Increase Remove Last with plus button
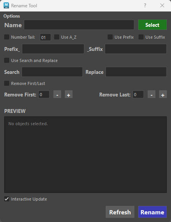The width and height of the screenshot is (171, 222). pos(163,95)
